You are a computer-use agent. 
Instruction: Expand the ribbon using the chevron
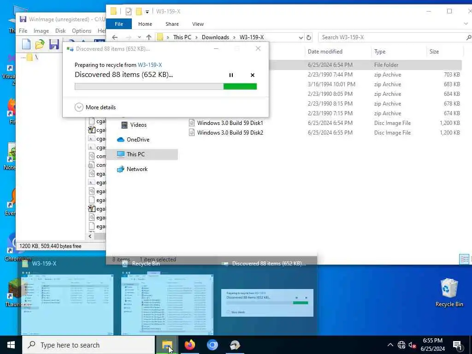tap(466, 24)
